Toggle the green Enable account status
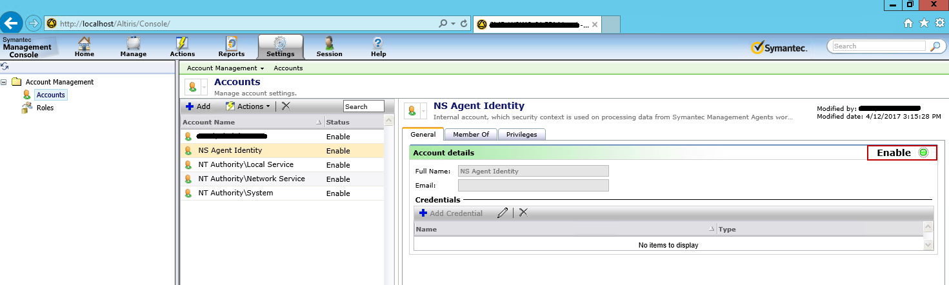The width and height of the screenshot is (949, 285). 923,153
